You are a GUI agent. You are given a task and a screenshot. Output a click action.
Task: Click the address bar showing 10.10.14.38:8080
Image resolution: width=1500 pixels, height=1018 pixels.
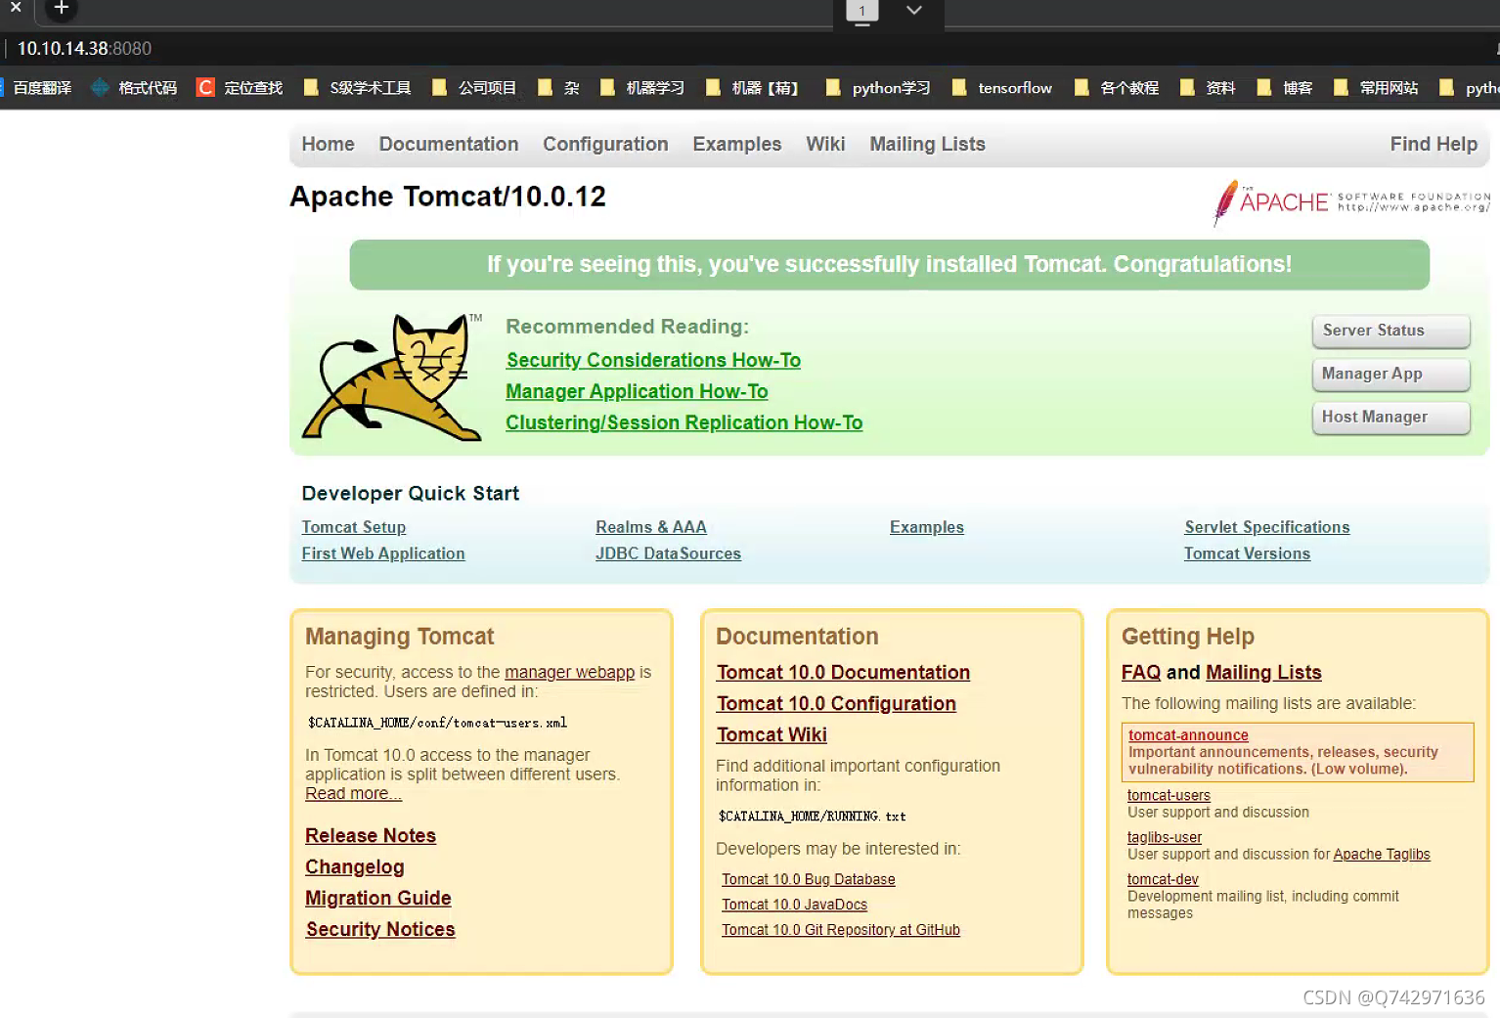coord(84,48)
